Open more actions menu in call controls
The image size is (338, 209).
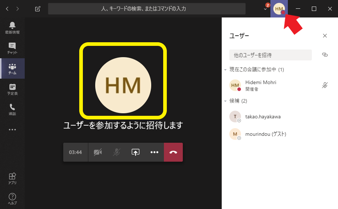154,152
